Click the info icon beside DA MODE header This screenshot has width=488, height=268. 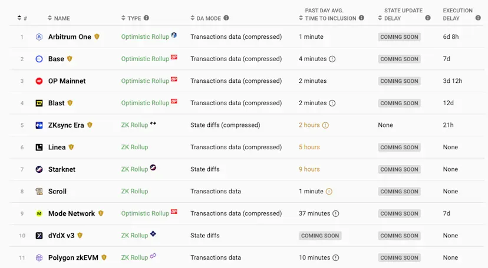click(x=227, y=18)
